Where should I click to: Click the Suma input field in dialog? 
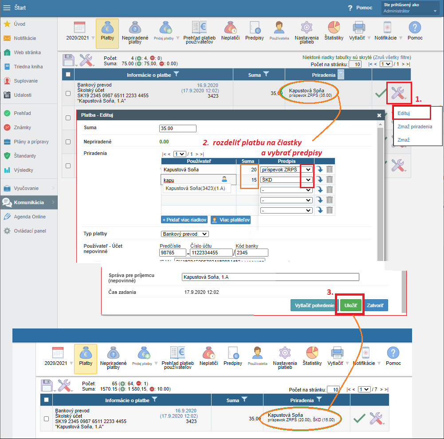pos(177,129)
